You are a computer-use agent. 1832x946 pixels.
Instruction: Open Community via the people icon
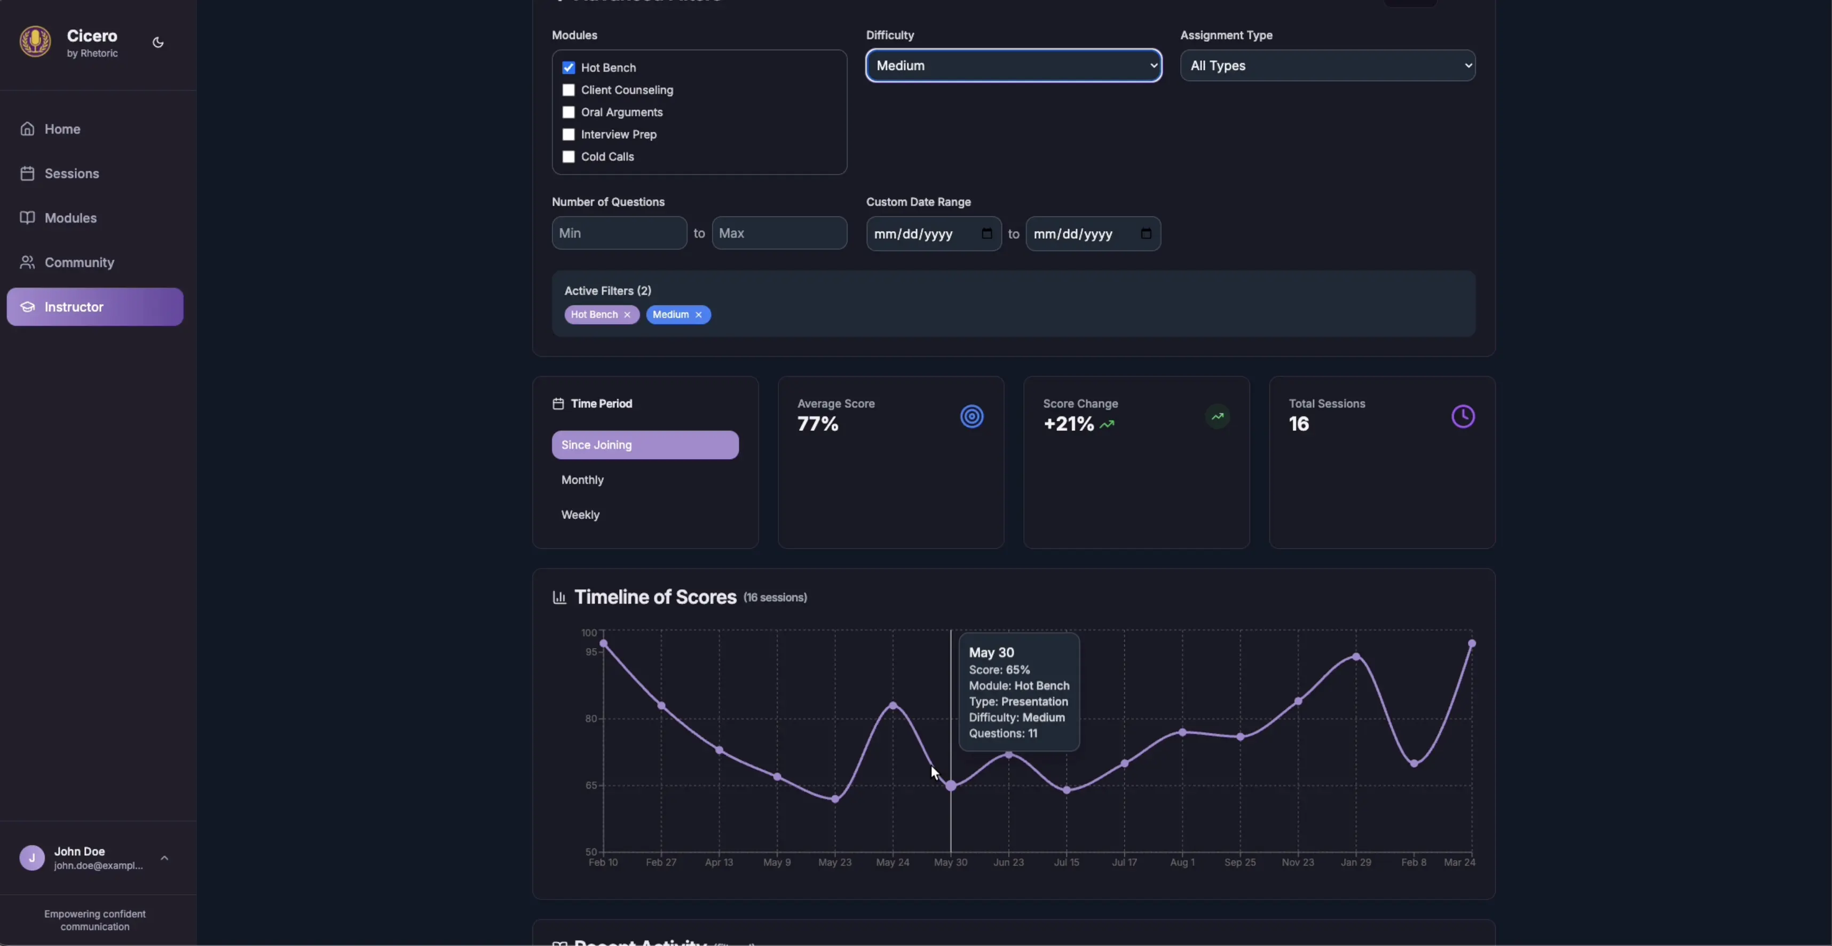pyautogui.click(x=28, y=262)
